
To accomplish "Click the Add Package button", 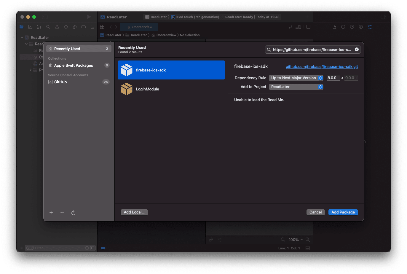I will [343, 212].
